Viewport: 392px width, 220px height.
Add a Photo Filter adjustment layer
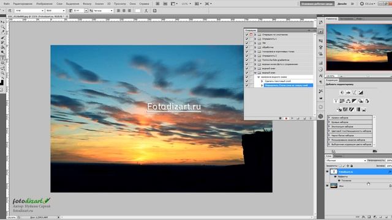click(x=361, y=101)
